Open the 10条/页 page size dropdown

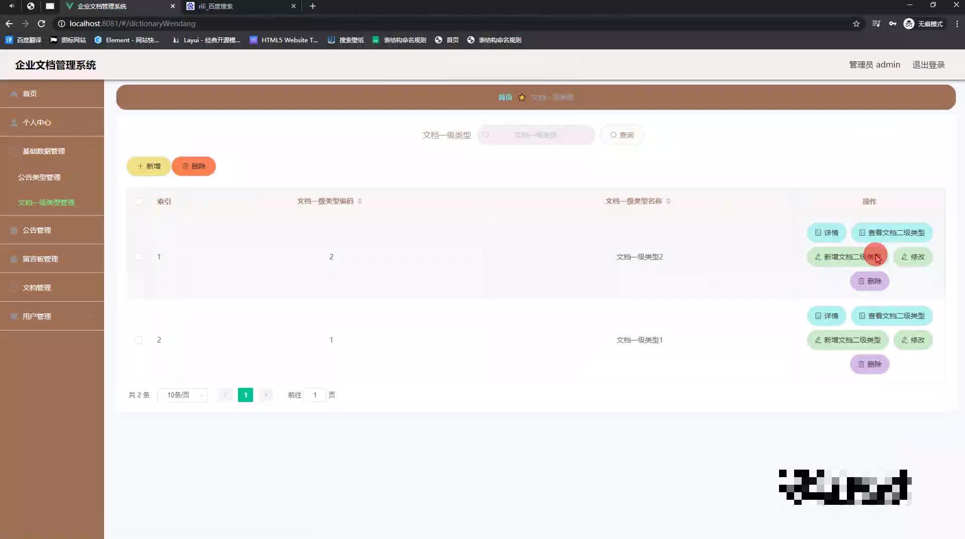coord(182,395)
